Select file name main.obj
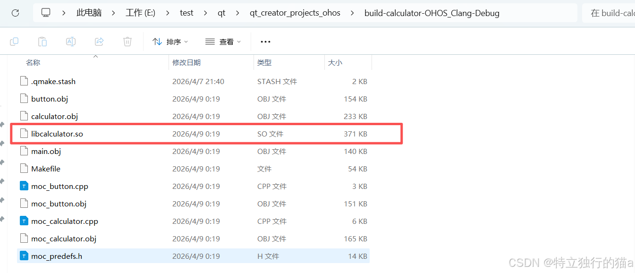This screenshot has height=273, width=635. click(46, 151)
